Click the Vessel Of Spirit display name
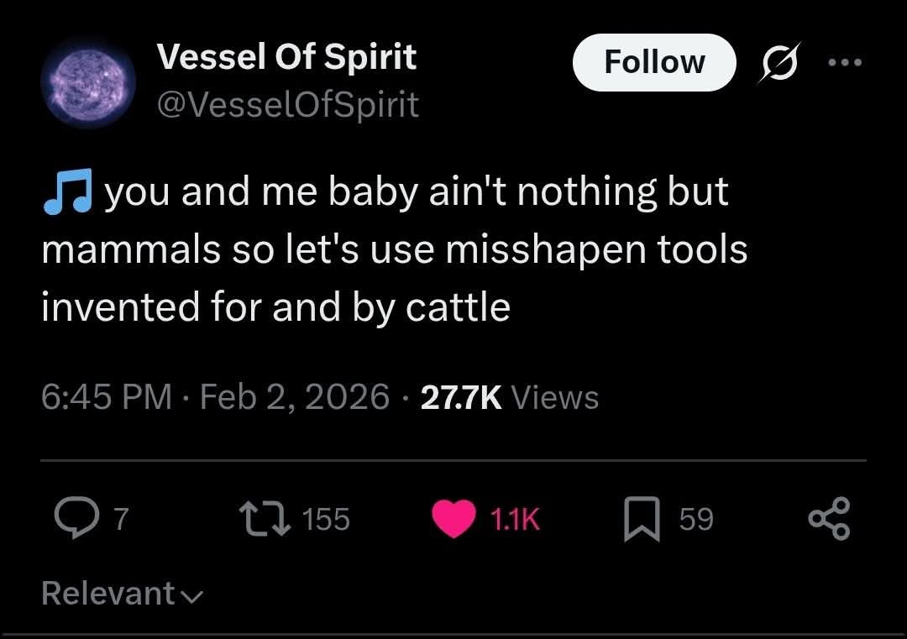This screenshot has width=907, height=639. point(286,57)
